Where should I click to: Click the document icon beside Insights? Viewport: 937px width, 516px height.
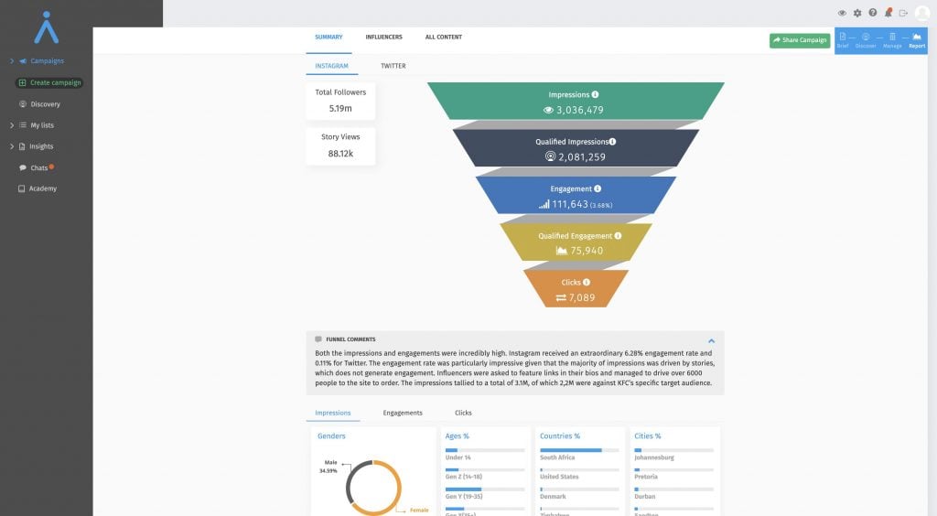22,146
